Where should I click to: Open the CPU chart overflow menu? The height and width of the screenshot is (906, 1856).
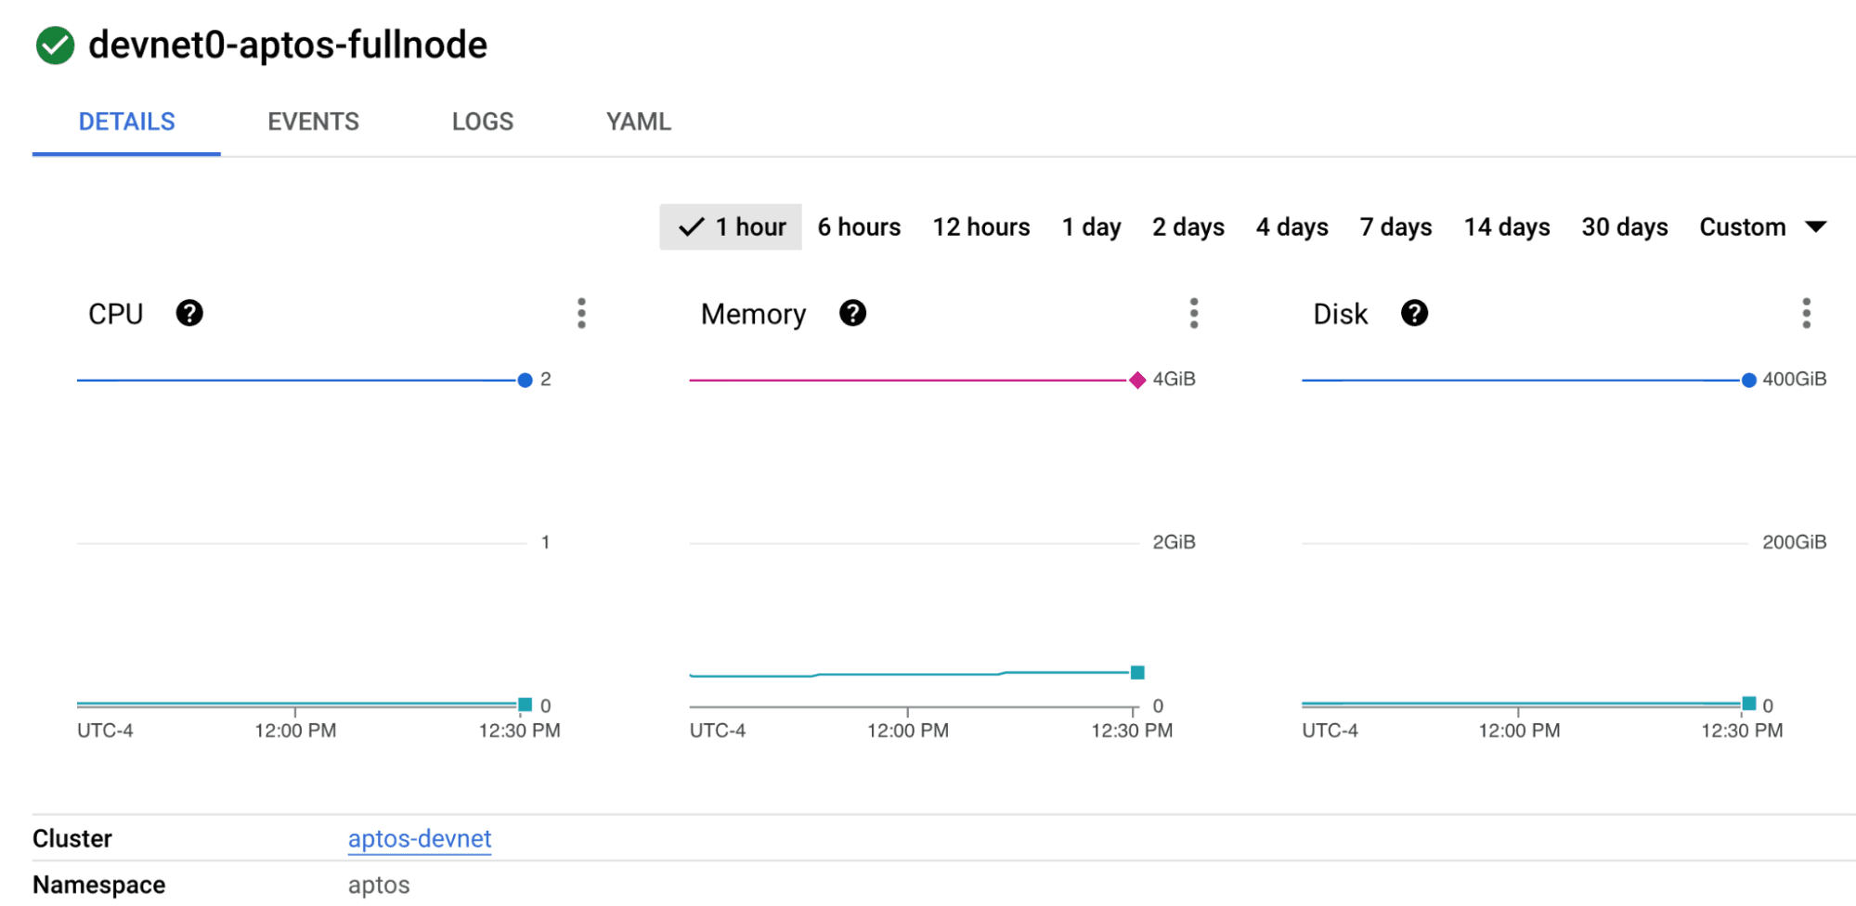click(581, 313)
